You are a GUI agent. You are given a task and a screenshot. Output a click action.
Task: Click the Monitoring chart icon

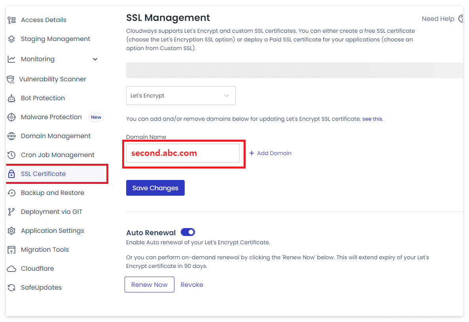pos(11,59)
